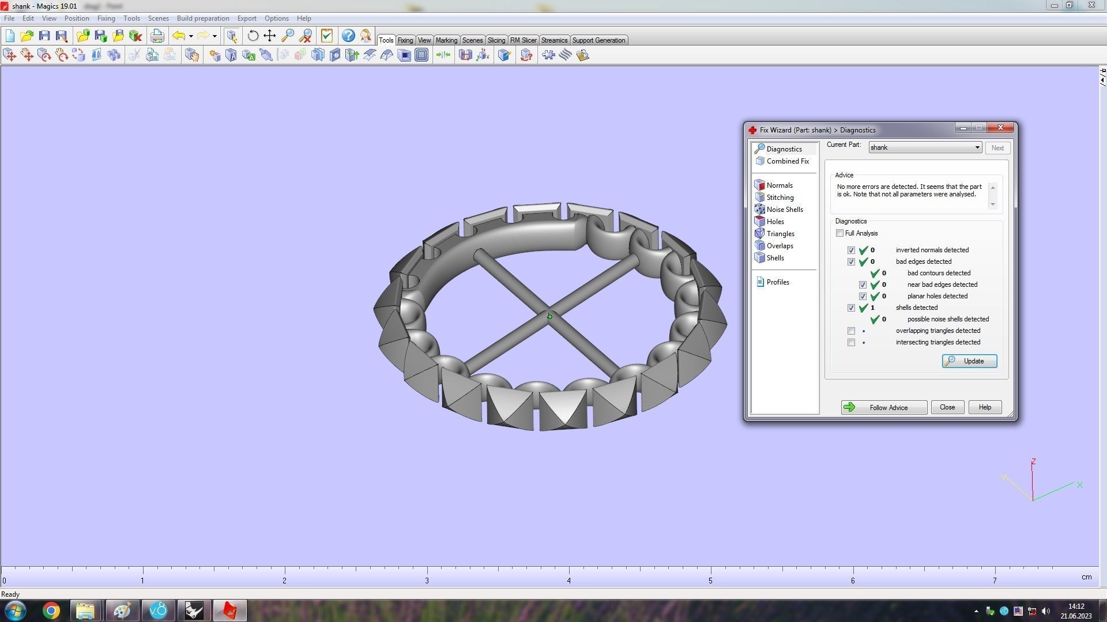Viewport: 1107px width, 622px height.
Task: Click the Follow Advice button
Action: pos(883,407)
